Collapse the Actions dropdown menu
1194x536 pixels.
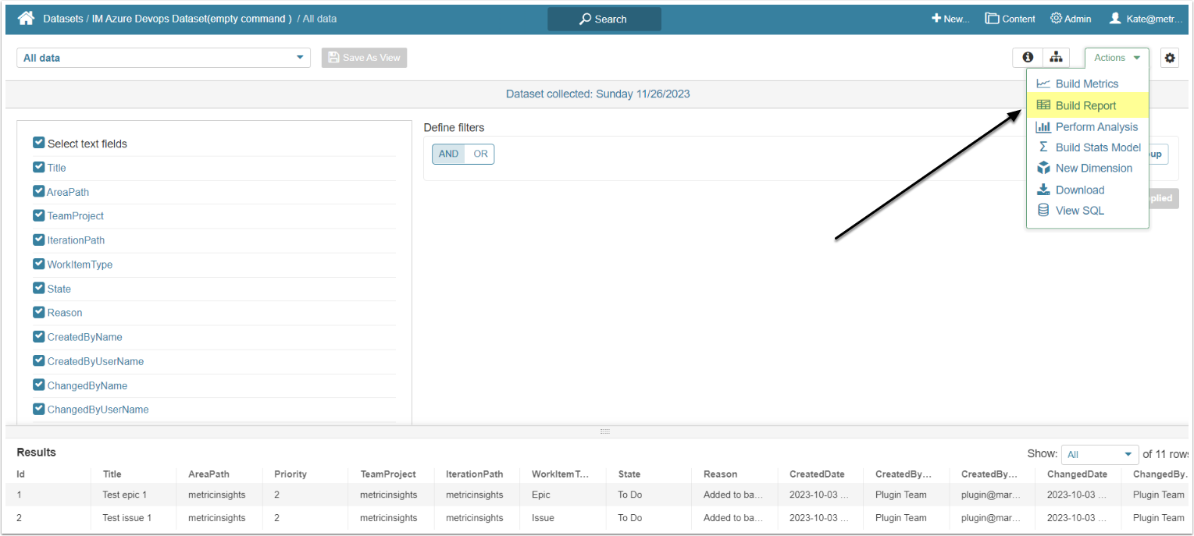pos(1117,58)
